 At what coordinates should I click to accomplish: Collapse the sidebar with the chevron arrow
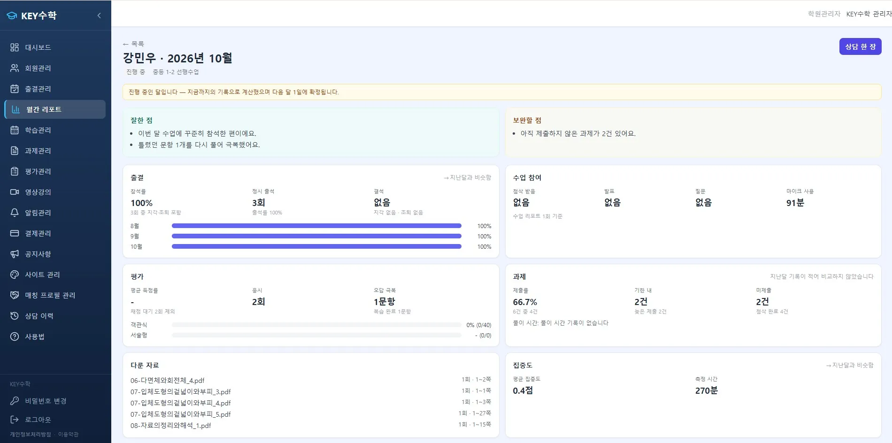(99, 15)
